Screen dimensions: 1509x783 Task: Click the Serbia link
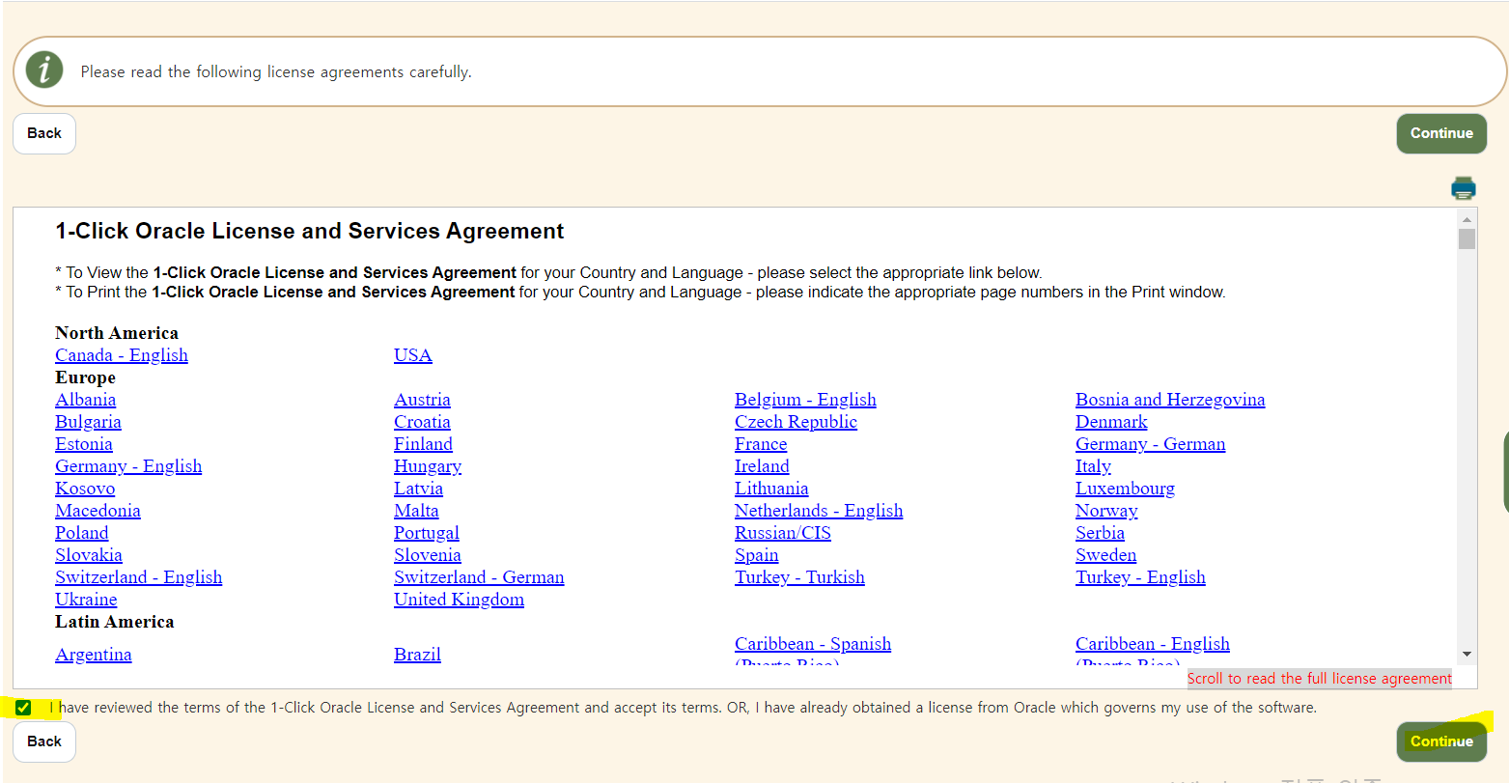click(x=1100, y=533)
